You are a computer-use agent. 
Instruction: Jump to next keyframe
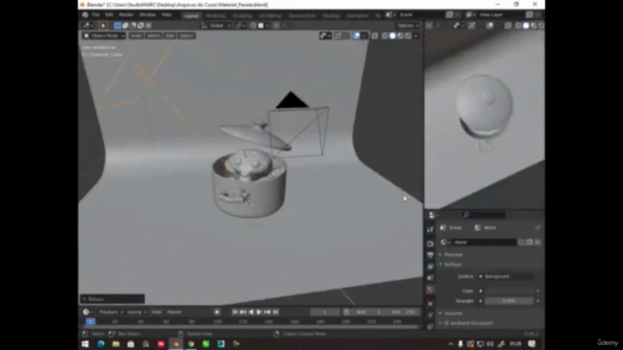pyautogui.click(x=267, y=312)
